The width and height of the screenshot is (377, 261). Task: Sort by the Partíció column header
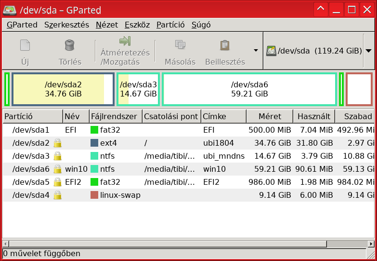pos(33,116)
